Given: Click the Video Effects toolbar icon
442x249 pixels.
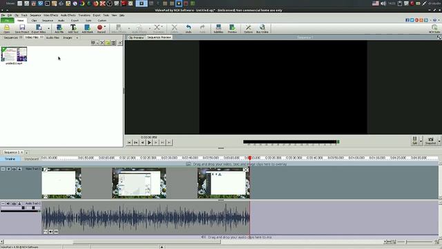Looking at the screenshot, I should point(119,28).
